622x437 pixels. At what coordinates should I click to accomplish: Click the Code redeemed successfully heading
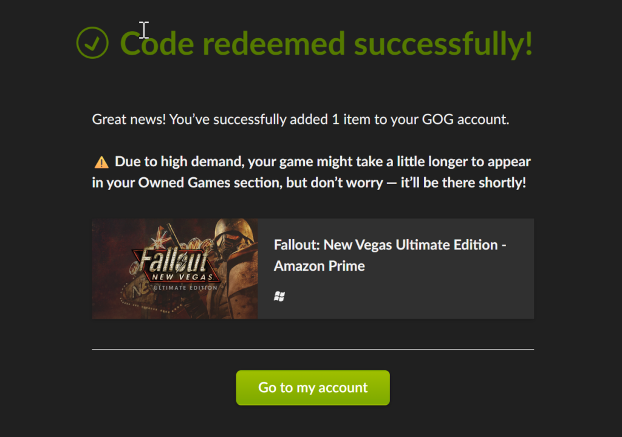(326, 43)
